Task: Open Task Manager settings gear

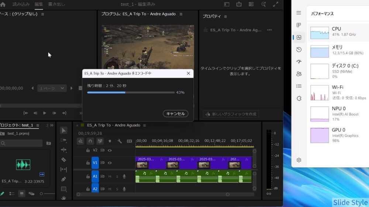Action: (x=299, y=160)
